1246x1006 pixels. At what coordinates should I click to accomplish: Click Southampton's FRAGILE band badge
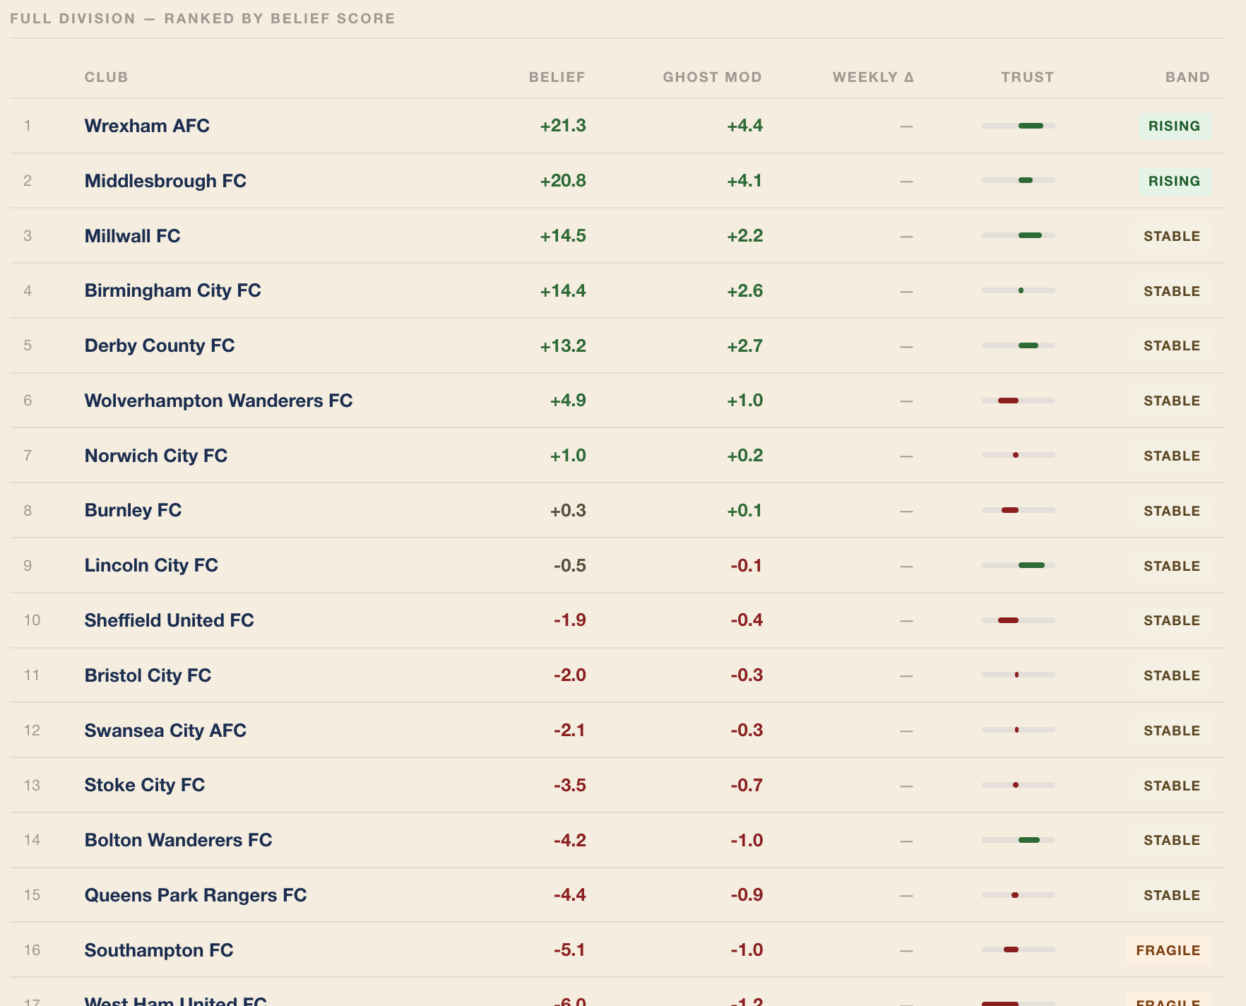1168,950
